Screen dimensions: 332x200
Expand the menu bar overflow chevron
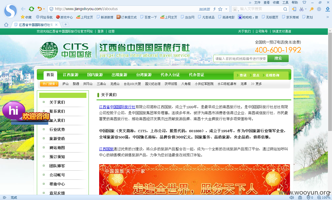pyautogui.click(x=250, y=2)
